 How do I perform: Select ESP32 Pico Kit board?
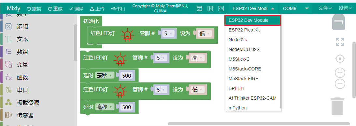point(253,30)
